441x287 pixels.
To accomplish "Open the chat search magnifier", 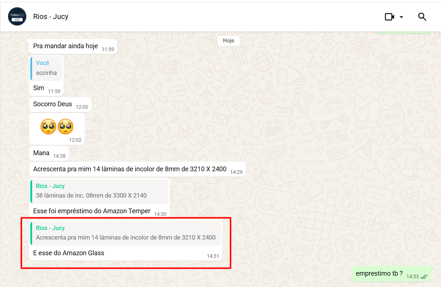I will [x=422, y=17].
